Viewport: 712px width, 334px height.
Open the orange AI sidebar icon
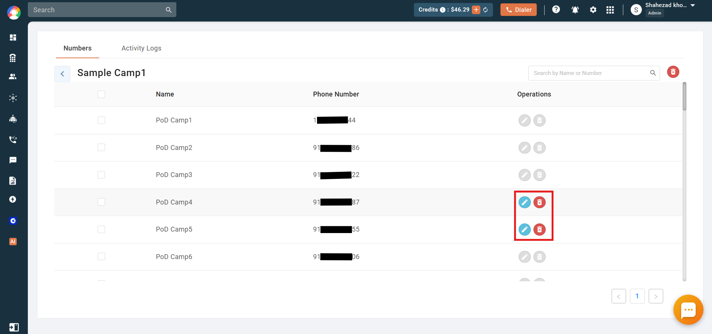(13, 242)
